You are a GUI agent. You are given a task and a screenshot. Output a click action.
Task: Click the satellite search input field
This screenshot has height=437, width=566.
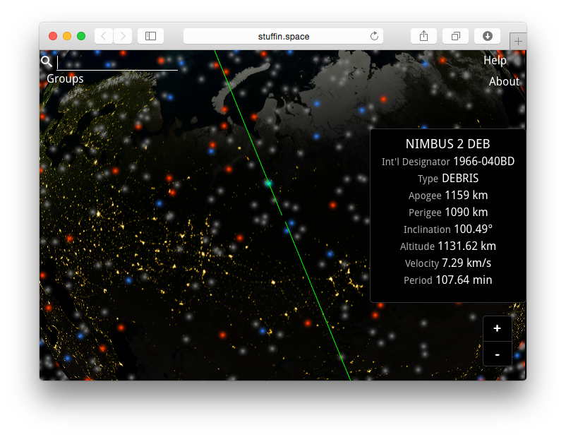click(116, 62)
